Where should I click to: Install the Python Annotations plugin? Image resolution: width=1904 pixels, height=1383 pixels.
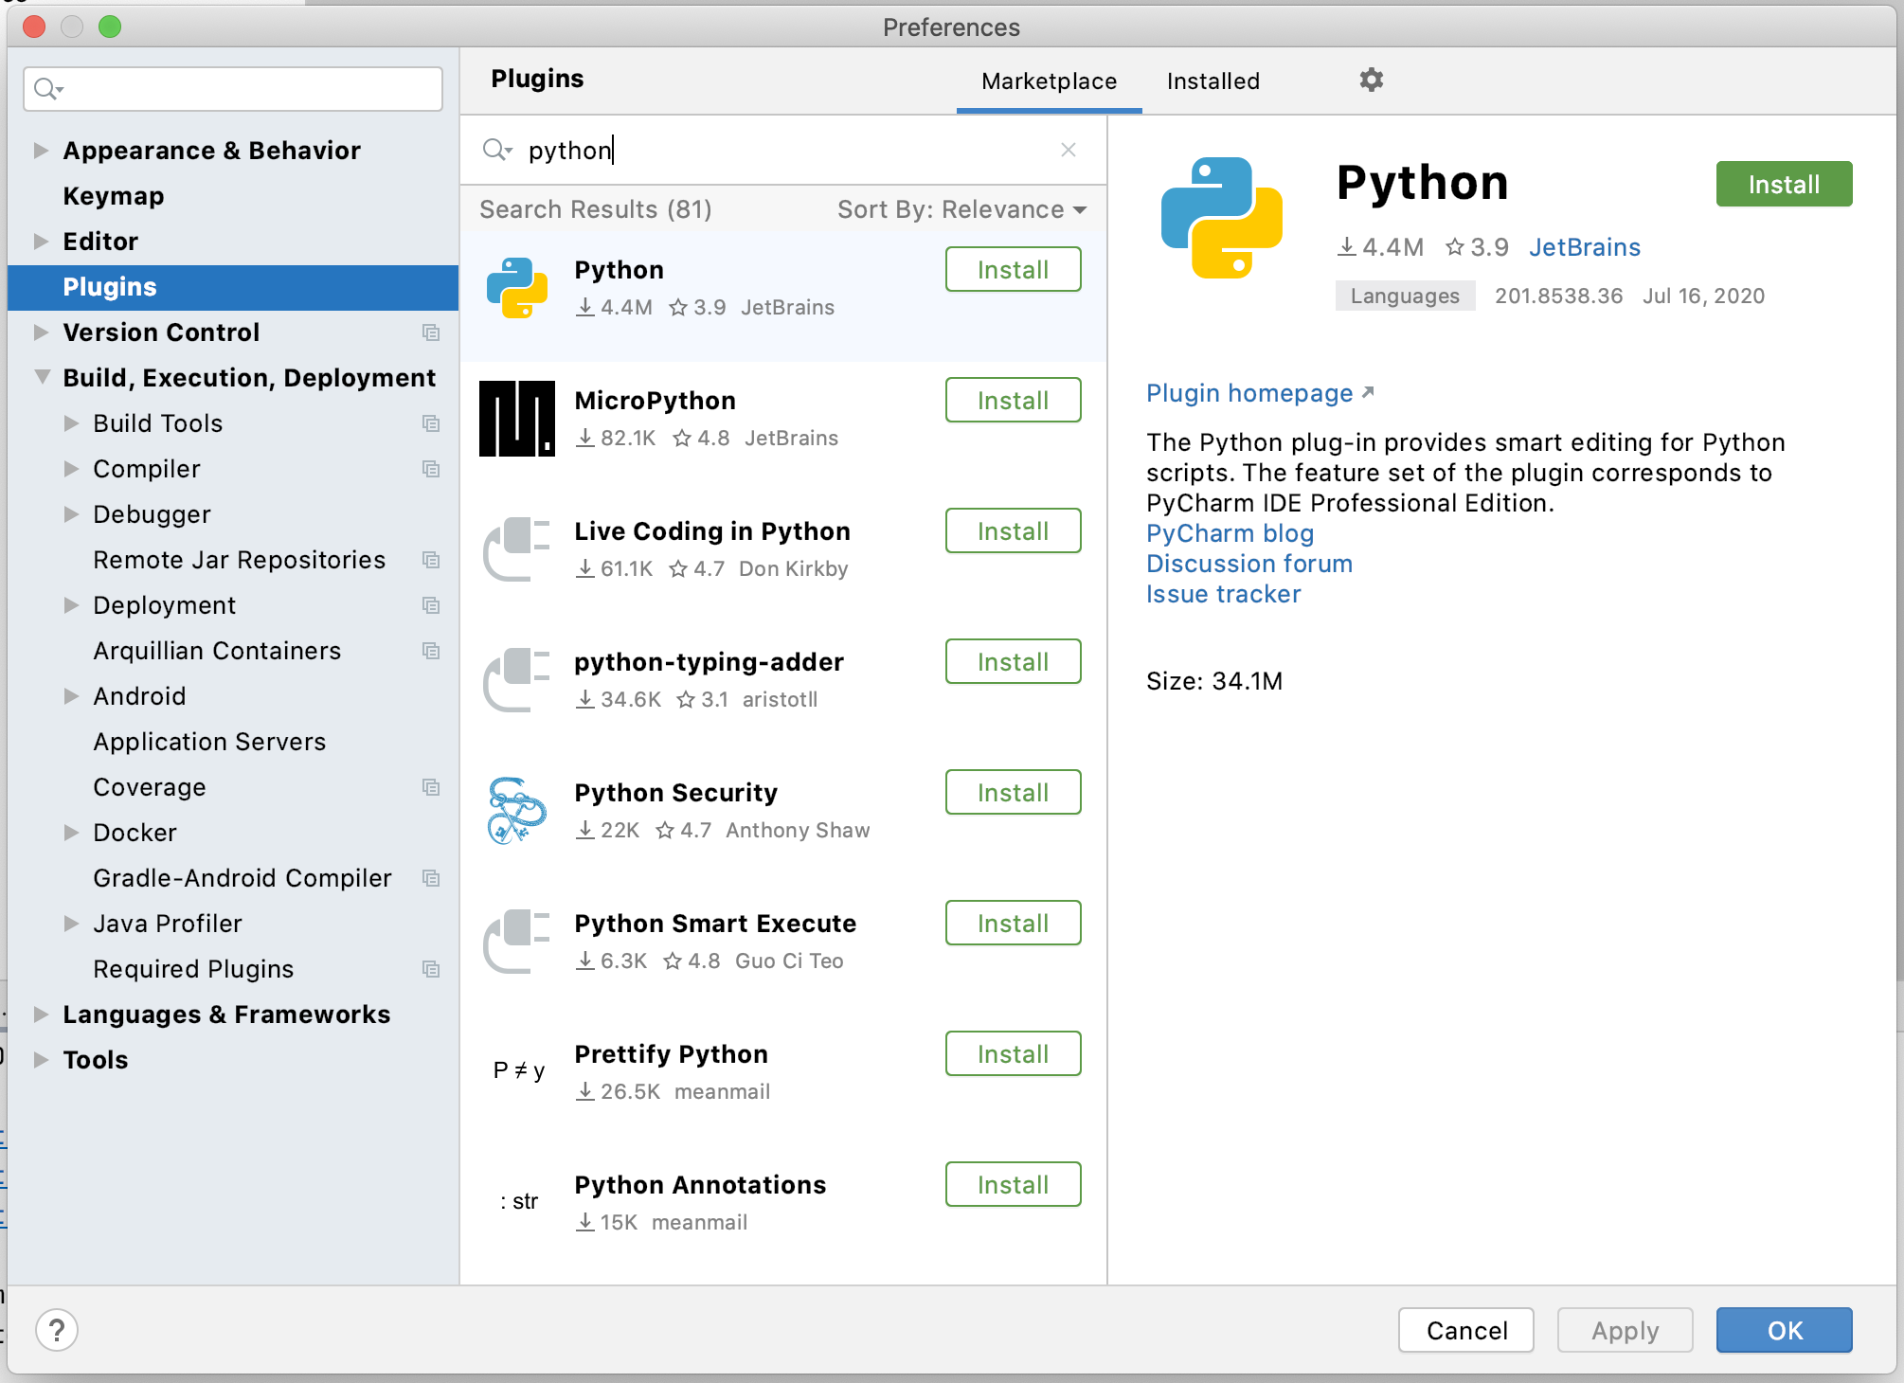[1013, 1184]
